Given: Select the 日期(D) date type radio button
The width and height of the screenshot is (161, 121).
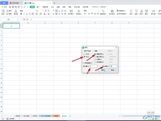Looking at the screenshot, I should pyautogui.click(x=95, y=59).
